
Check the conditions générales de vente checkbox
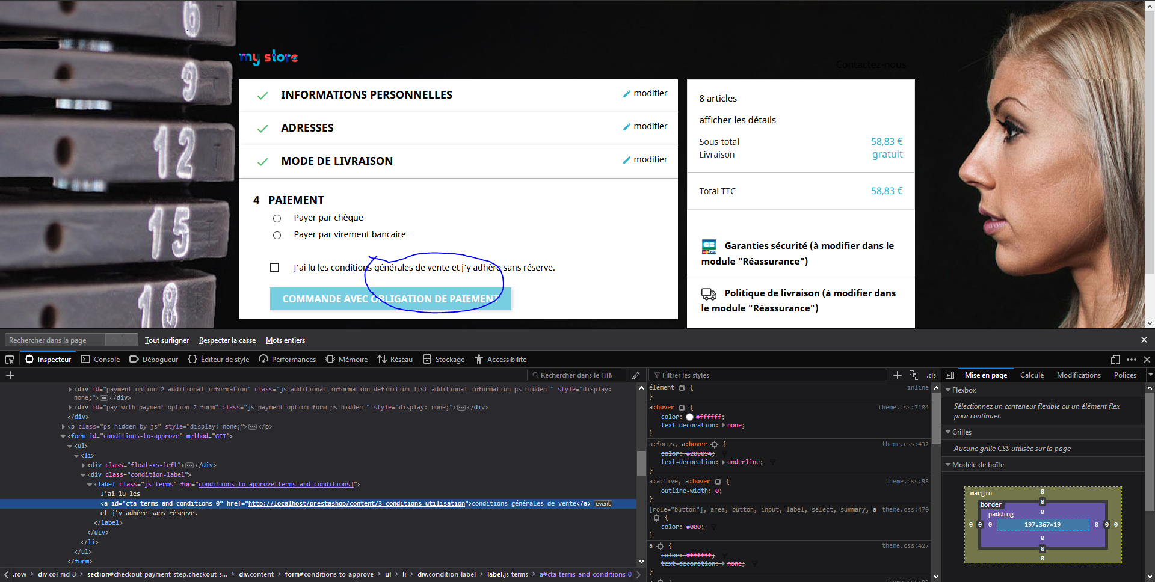(274, 267)
